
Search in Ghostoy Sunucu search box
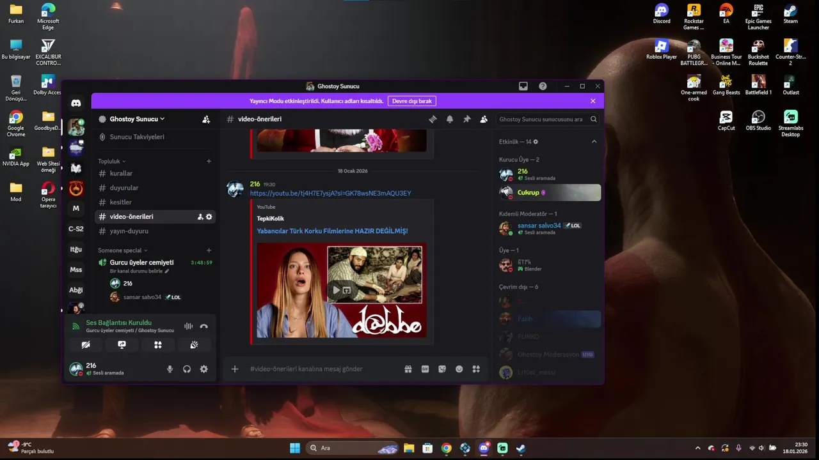coord(548,119)
